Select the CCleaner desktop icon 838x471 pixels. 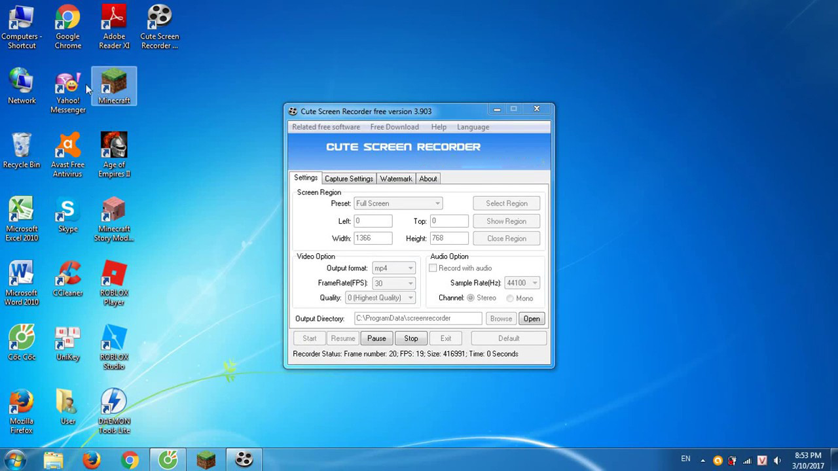pyautogui.click(x=67, y=279)
